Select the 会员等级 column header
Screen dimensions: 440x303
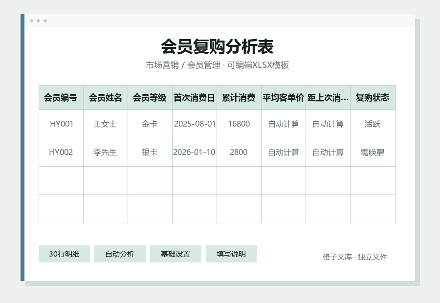tap(150, 98)
